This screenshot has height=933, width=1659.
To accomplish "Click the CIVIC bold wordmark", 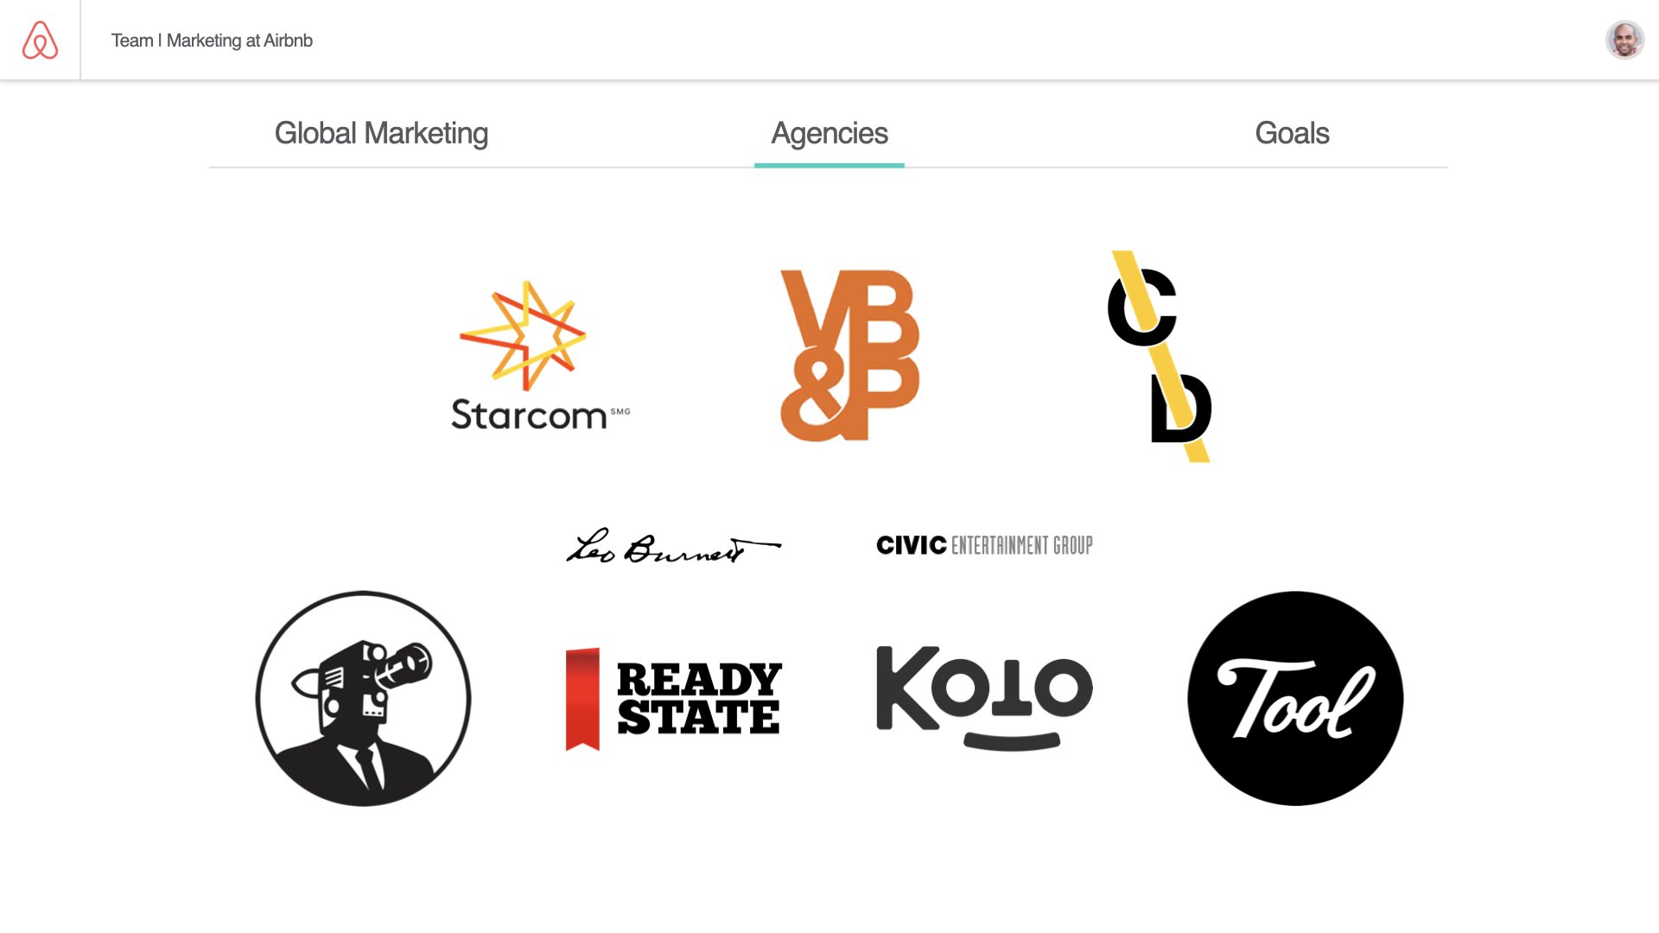I will click(x=912, y=545).
